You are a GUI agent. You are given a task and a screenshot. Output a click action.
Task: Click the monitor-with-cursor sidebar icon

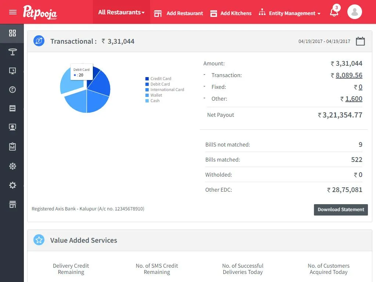coord(12,70)
